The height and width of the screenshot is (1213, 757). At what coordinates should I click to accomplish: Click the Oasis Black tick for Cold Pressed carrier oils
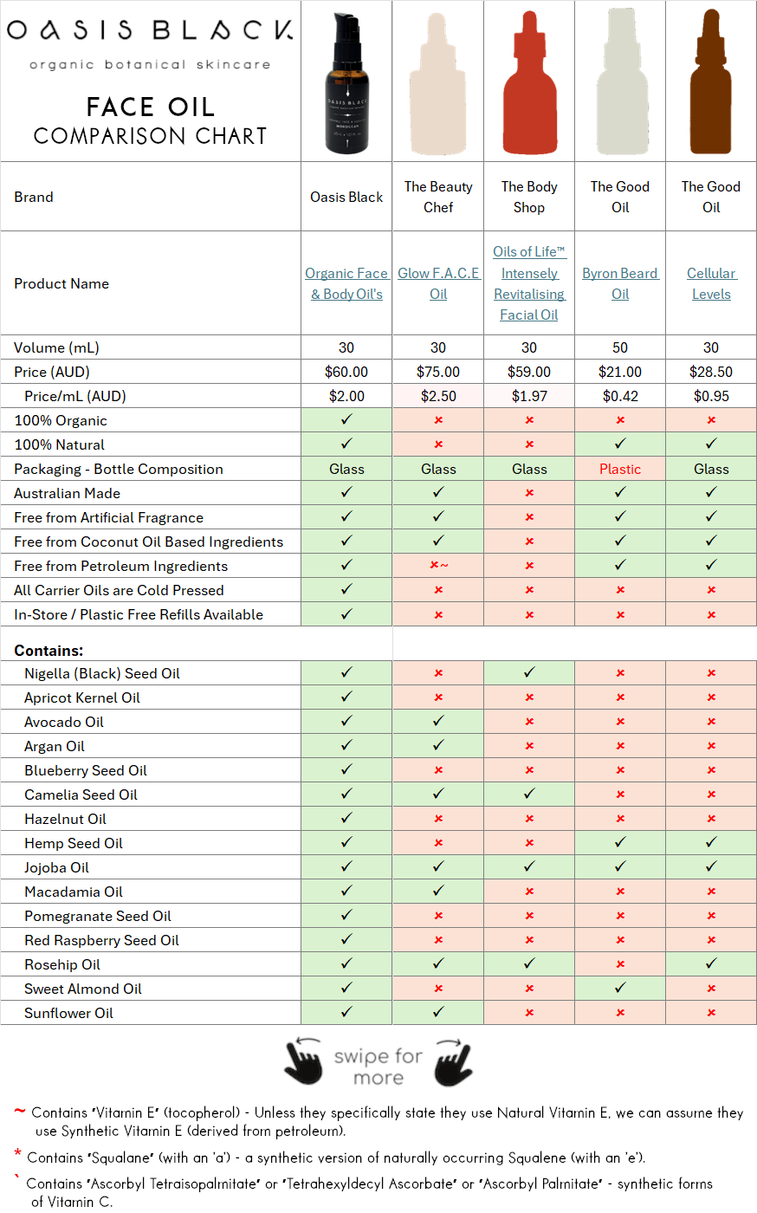point(346,589)
